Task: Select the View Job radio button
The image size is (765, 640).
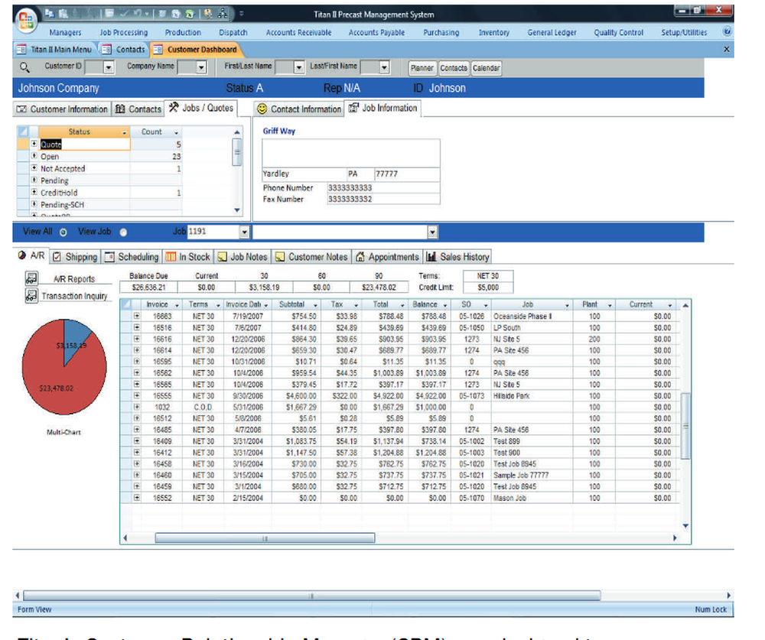Action: point(123,232)
